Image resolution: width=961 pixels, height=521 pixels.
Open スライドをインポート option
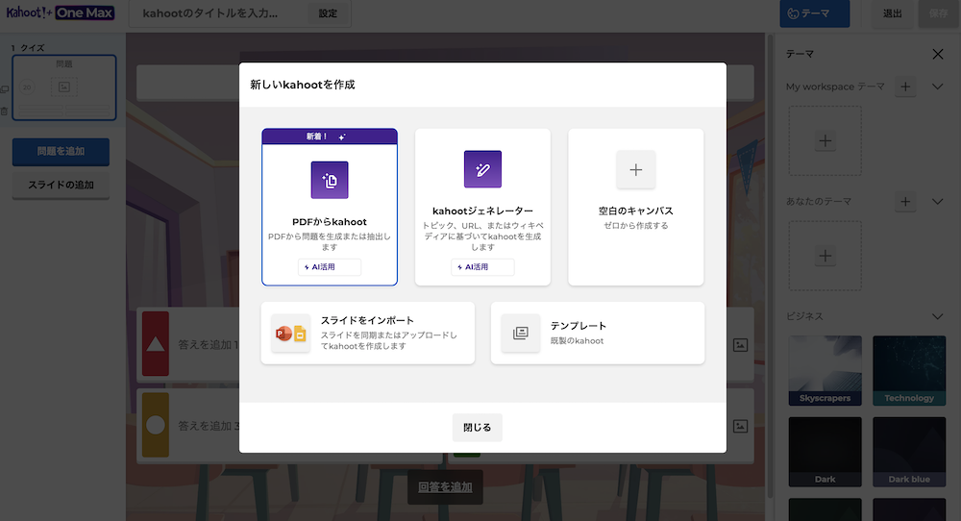368,333
